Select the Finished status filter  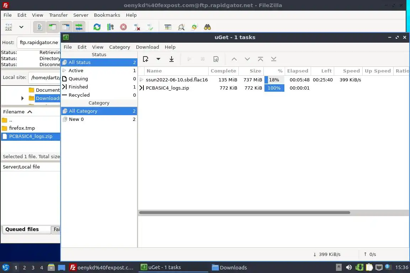(x=99, y=87)
